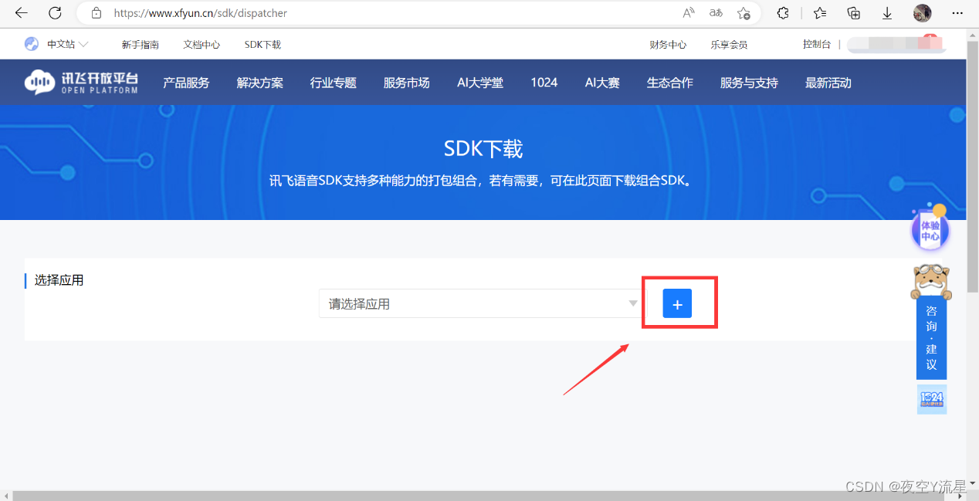Click the browser address bar URL

[201, 13]
